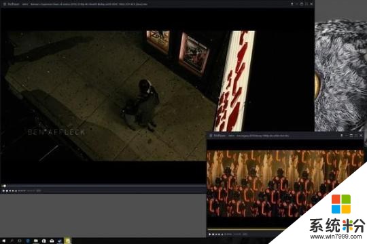Open Task View from the taskbar
This screenshot has height=244, width=367.
[20, 241]
